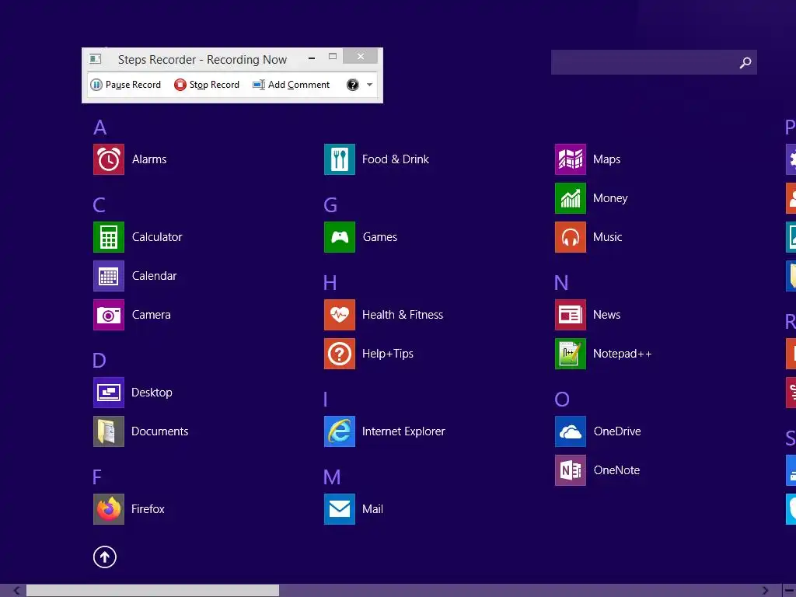Click the letter D group header
Image resolution: width=796 pixels, height=597 pixels.
tap(99, 361)
